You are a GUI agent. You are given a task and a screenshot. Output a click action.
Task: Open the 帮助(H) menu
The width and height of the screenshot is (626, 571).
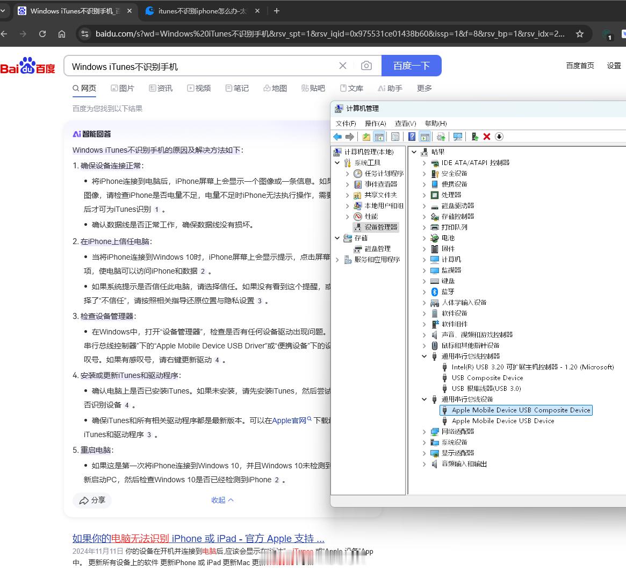436,124
